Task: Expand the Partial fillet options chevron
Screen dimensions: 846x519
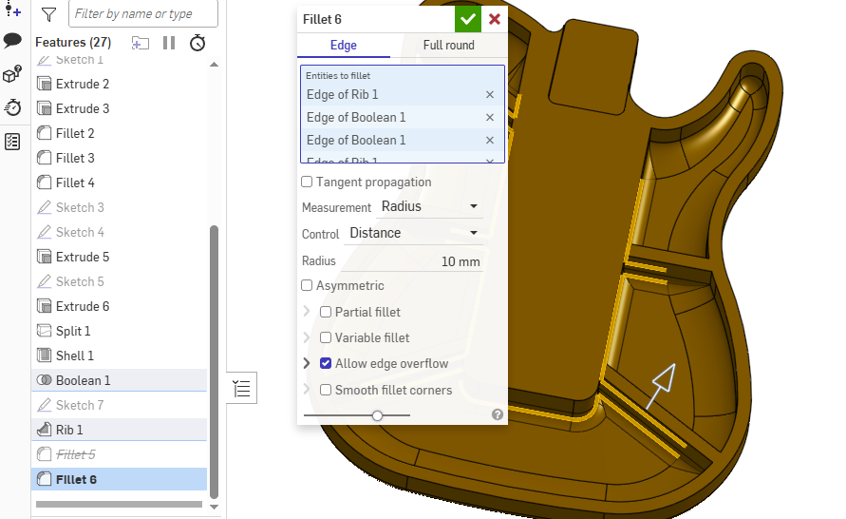Action: tap(307, 312)
